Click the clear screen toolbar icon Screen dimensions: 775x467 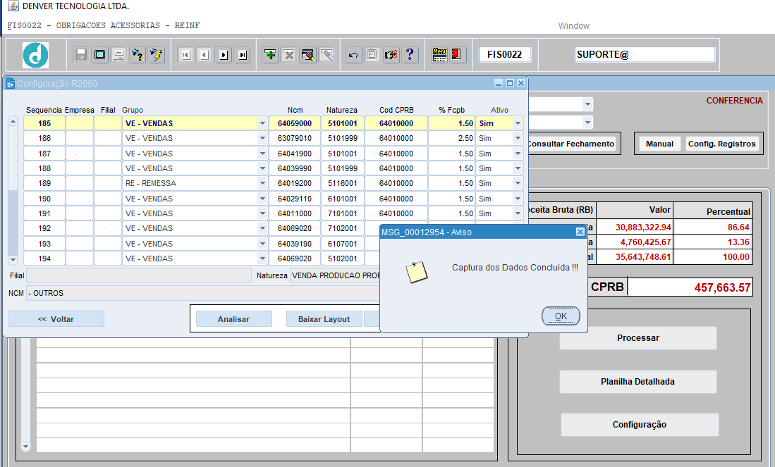pos(100,54)
